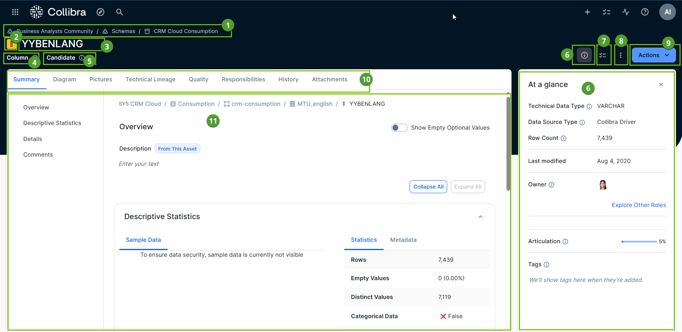682x332 pixels.
Task: Collapse the Descriptive Statistics section chevron
Action: tap(480, 217)
